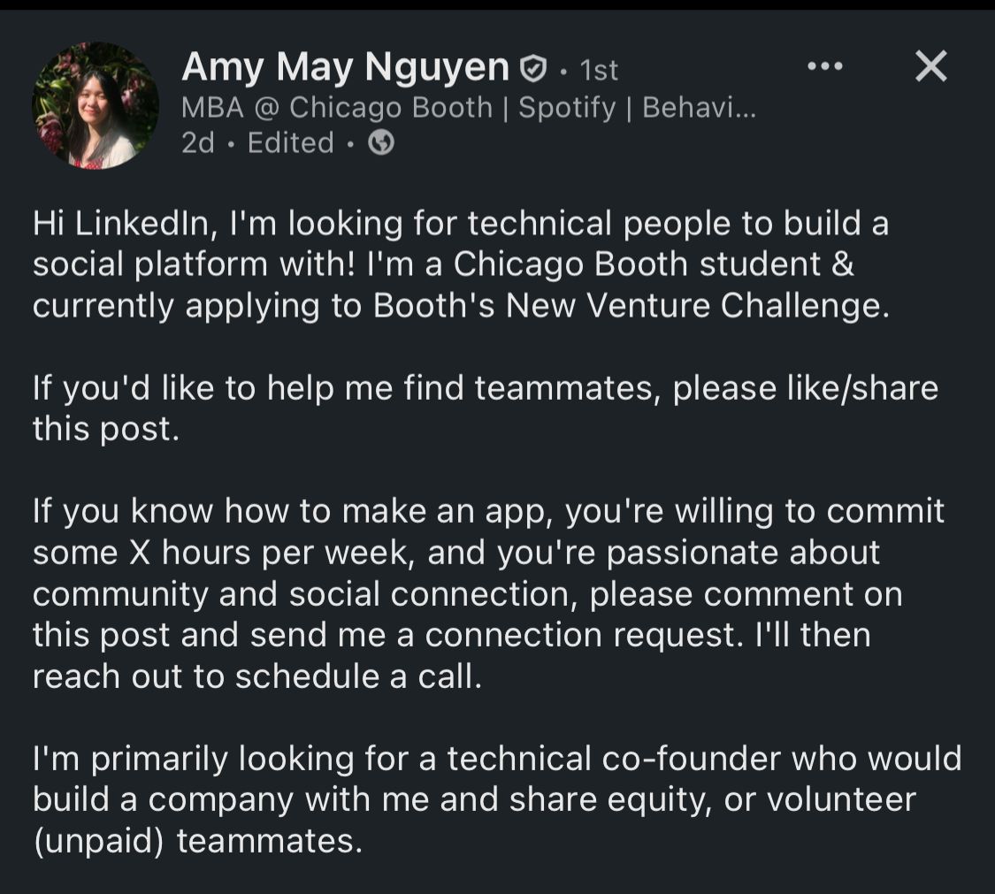The width and height of the screenshot is (995, 894).
Task: Open Amy May Nguyen's profile via name
Action: [345, 67]
